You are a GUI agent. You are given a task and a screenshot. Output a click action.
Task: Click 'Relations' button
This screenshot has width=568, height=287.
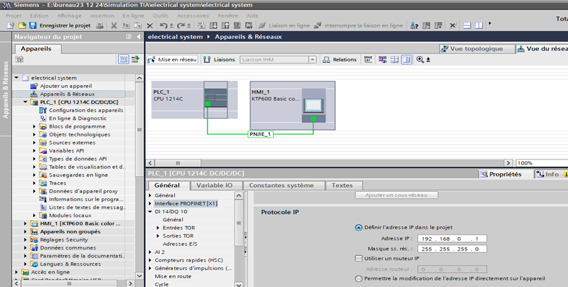[x=340, y=59]
